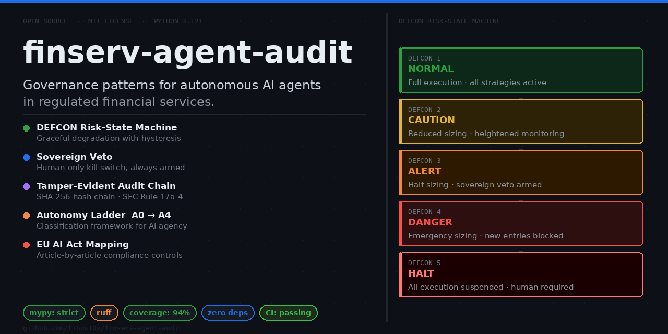Select the zero deps badge
Image resolution: width=668 pixels, height=334 pixels.
coord(228,313)
